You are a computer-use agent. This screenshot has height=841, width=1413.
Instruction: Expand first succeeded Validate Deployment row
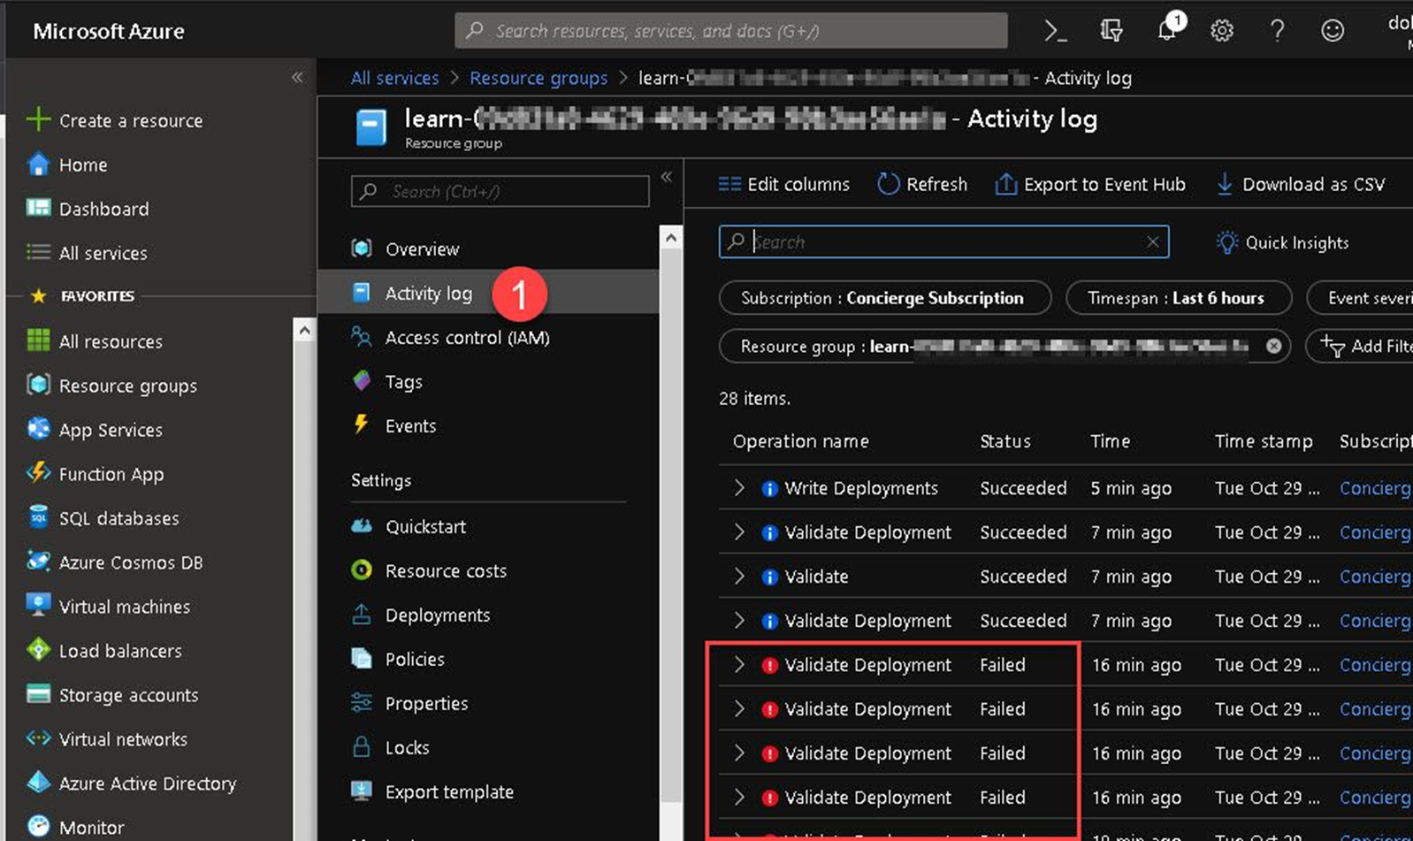[739, 532]
